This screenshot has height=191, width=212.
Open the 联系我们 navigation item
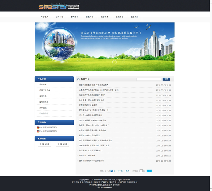(135, 17)
